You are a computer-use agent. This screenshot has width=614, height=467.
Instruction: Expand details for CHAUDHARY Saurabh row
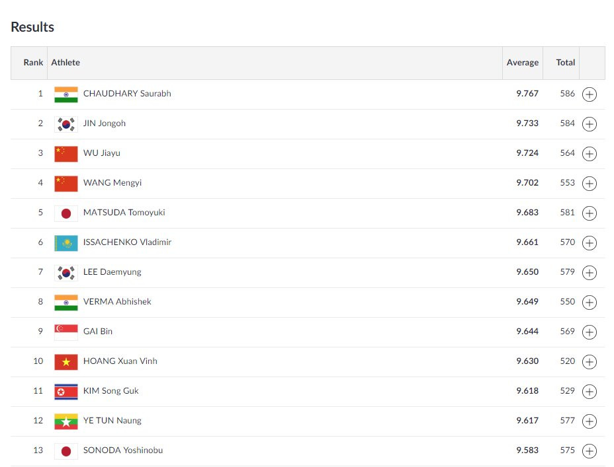[589, 94]
